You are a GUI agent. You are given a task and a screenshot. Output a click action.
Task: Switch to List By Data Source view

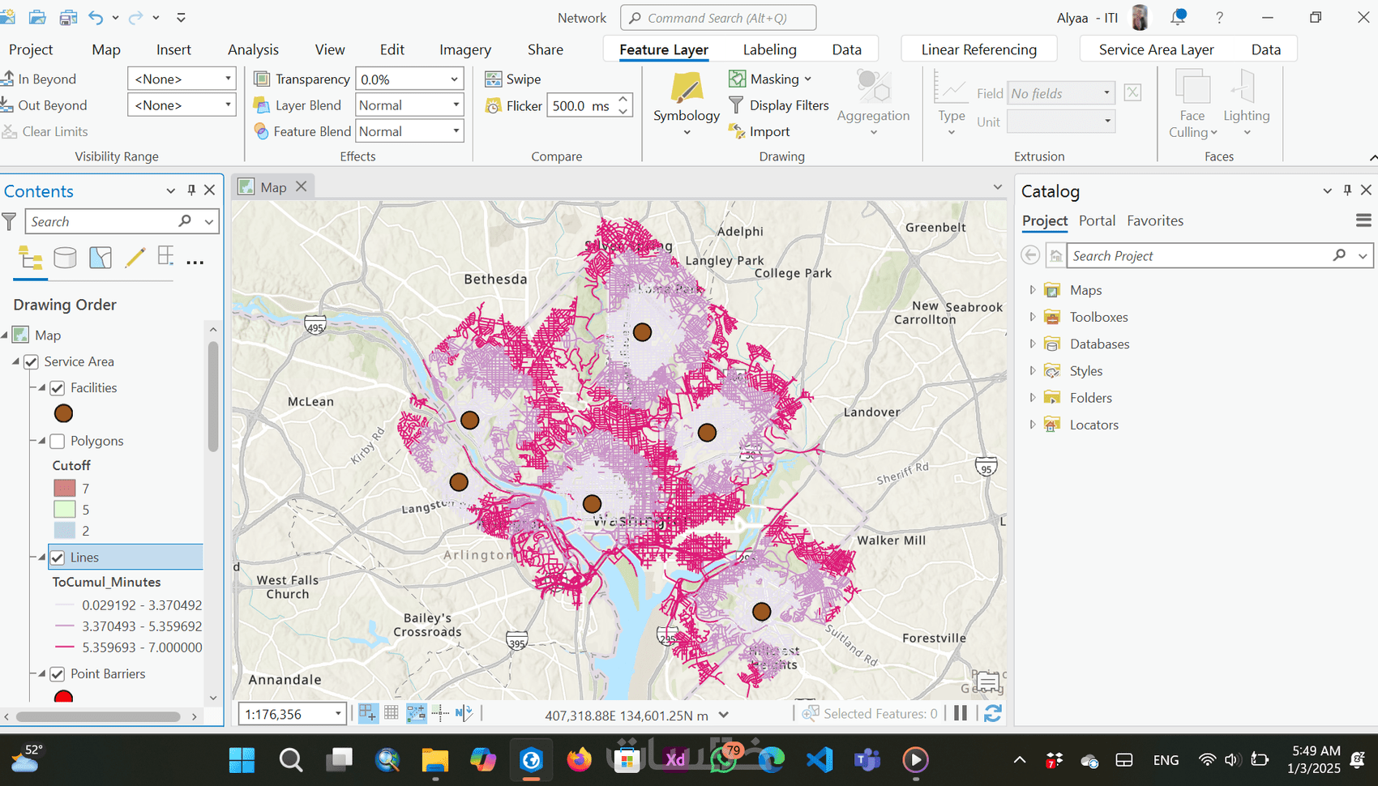coord(65,258)
